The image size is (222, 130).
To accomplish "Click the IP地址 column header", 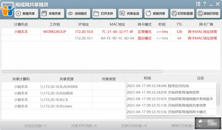I will (84, 24).
